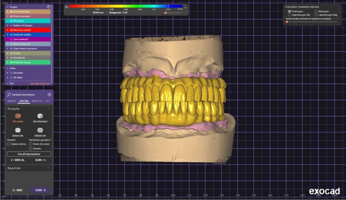The height and width of the screenshot is (200, 346).
Task: Select the Dis Kisimlari preset icon
Action: pos(40,116)
